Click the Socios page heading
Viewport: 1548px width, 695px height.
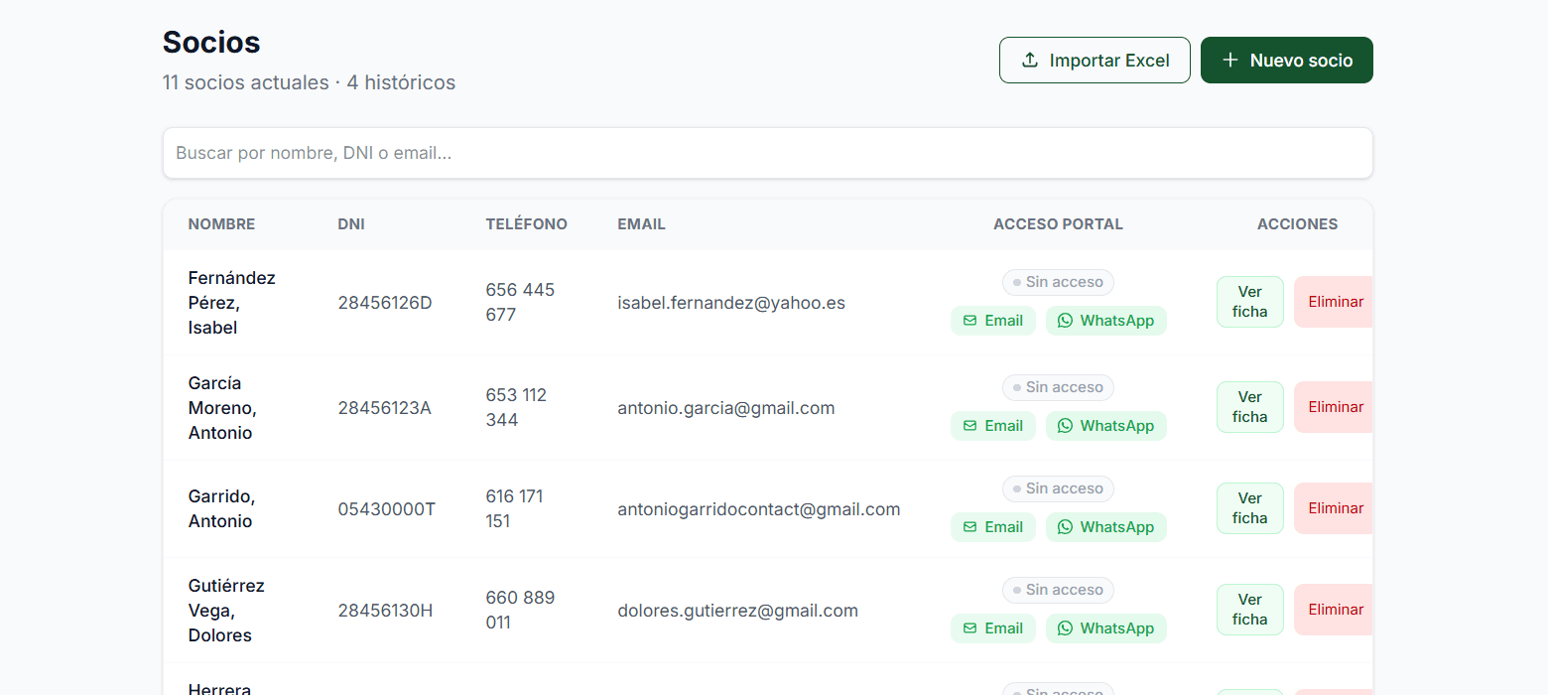click(211, 42)
